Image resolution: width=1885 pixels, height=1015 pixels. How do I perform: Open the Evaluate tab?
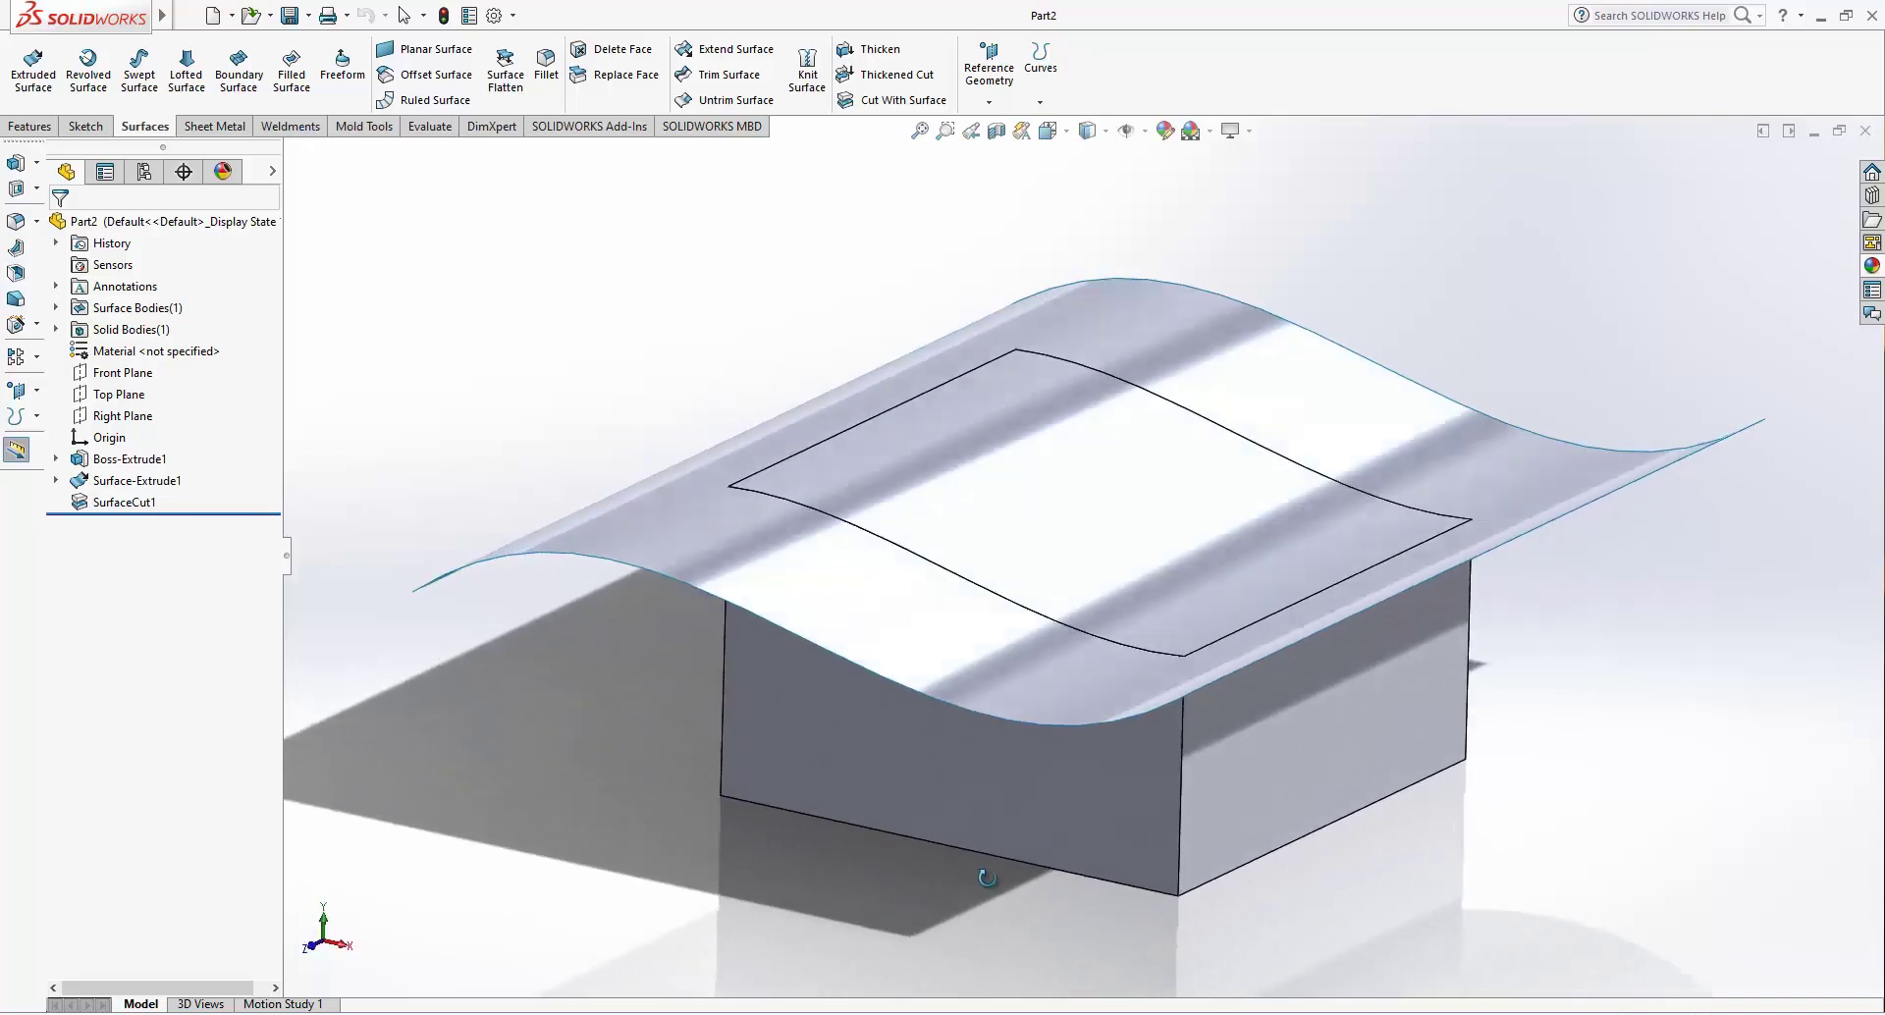pos(430,127)
